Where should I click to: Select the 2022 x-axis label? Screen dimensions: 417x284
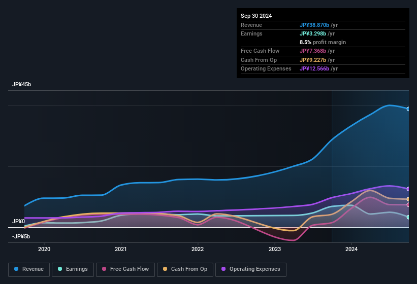(198, 249)
